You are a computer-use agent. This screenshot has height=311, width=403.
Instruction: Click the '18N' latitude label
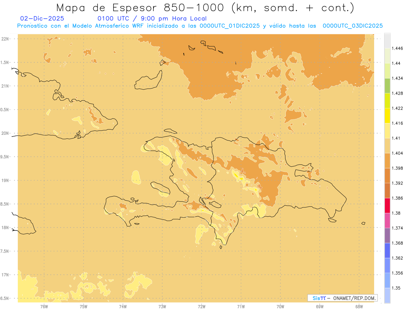point(5,227)
